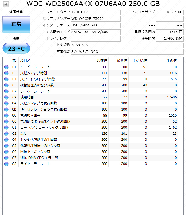
Task: Select the スピンアップ時間 attribute name
Action: (34, 73)
